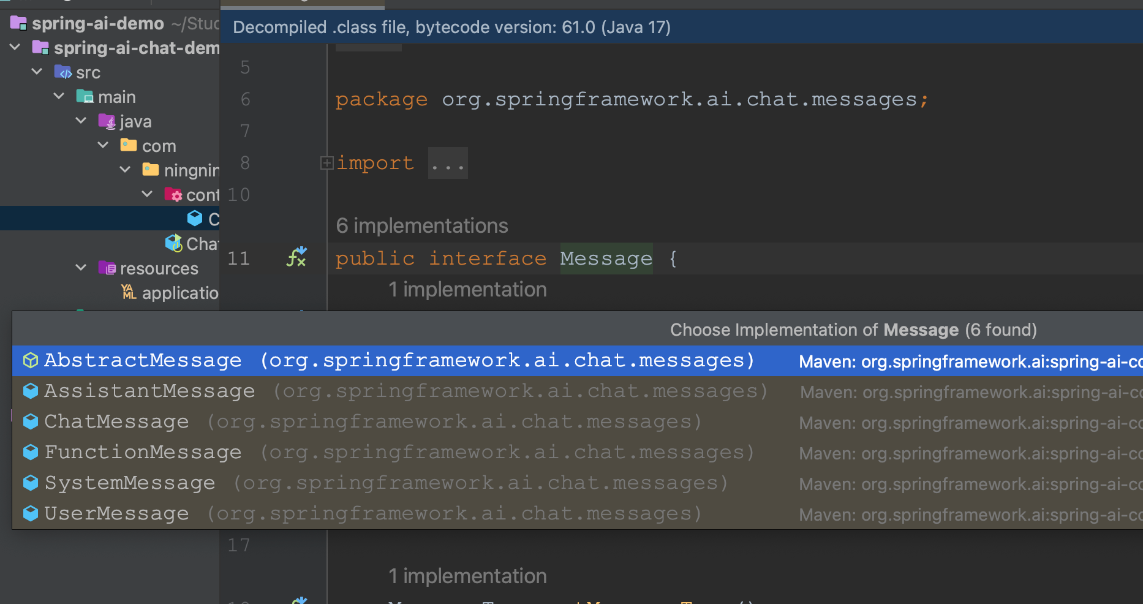Screen dimensions: 1143x604
Task: Select the spring-ai-chat-demo module
Action: [x=137, y=48]
